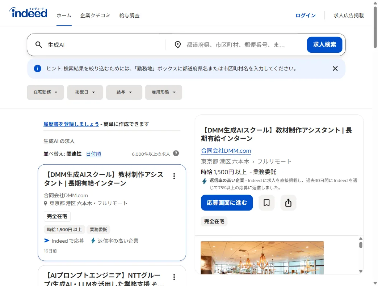The height and width of the screenshot is (286, 378).
Task: Expand the 掲載日 filter dropdown
Action: (x=85, y=92)
